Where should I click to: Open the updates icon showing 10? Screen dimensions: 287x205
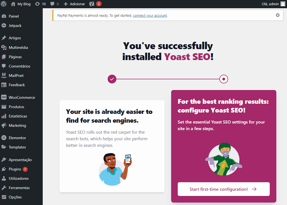[x=37, y=4]
